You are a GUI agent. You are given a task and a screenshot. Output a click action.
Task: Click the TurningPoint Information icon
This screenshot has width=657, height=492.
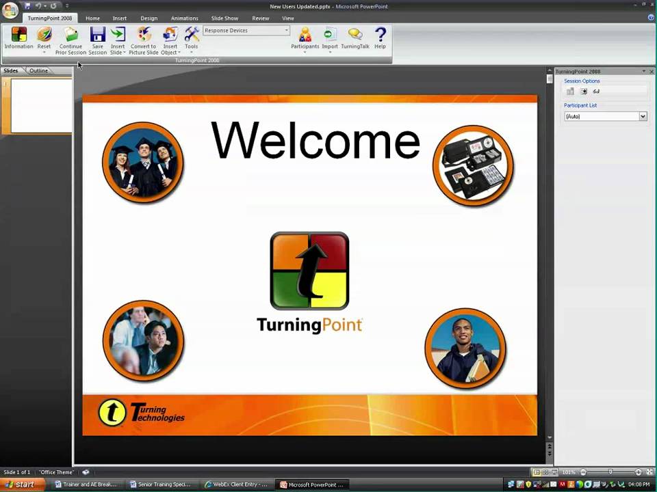pos(19,34)
